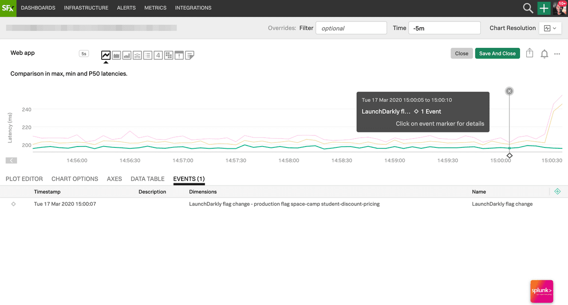Click the Close button
The image size is (568, 305).
coord(461,53)
